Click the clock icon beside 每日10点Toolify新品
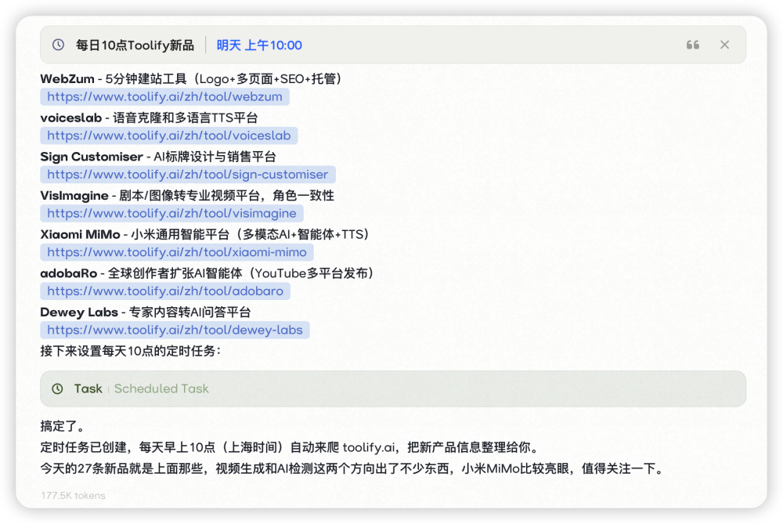Image resolution: width=783 pixels, height=524 pixels. click(59, 45)
